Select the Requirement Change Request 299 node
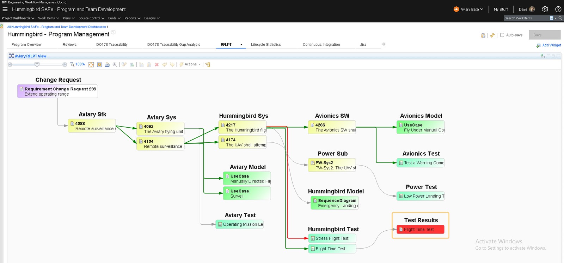The height and width of the screenshot is (263, 564). [57, 91]
